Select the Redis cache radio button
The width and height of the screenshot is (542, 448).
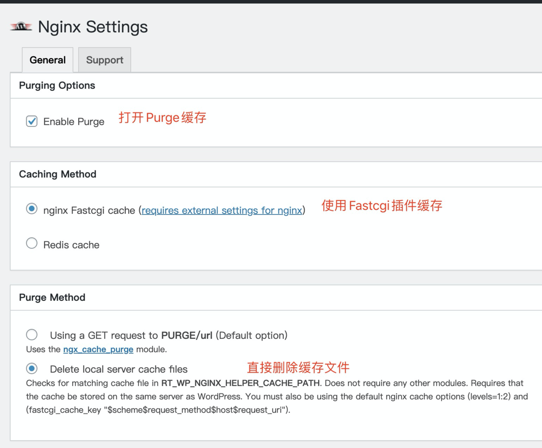pos(31,243)
